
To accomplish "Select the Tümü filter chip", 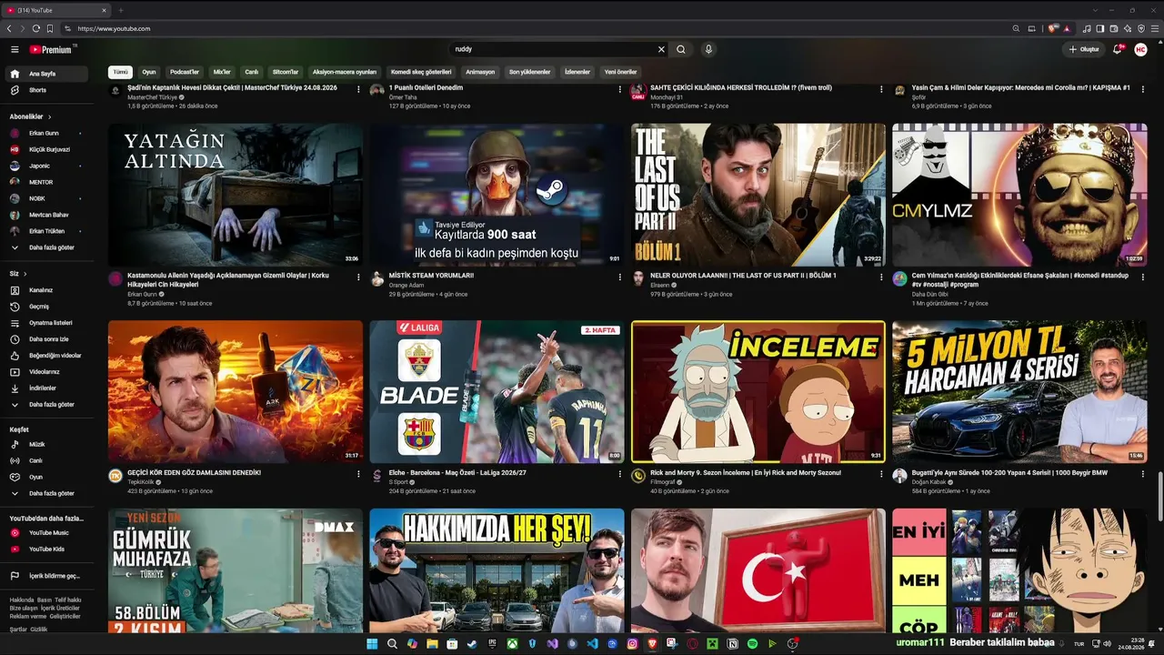I will [x=120, y=72].
